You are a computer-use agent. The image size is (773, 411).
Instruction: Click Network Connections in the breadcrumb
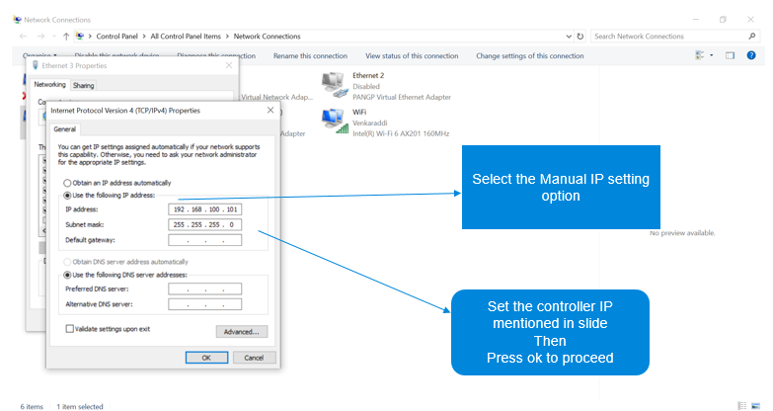tap(267, 36)
